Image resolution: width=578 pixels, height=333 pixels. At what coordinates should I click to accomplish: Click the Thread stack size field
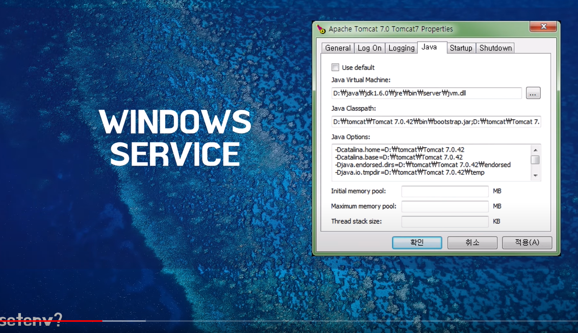point(445,221)
